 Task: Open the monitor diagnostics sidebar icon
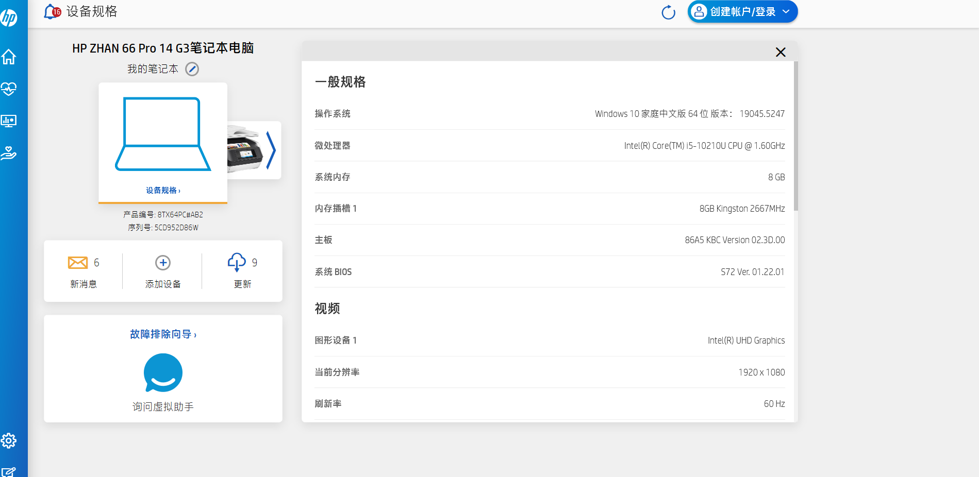tap(9, 121)
